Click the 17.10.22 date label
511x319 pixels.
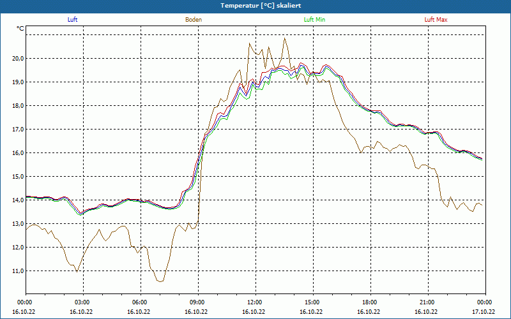point(484,311)
